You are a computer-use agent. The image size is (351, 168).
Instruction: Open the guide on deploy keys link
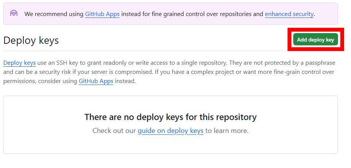tap(171, 131)
